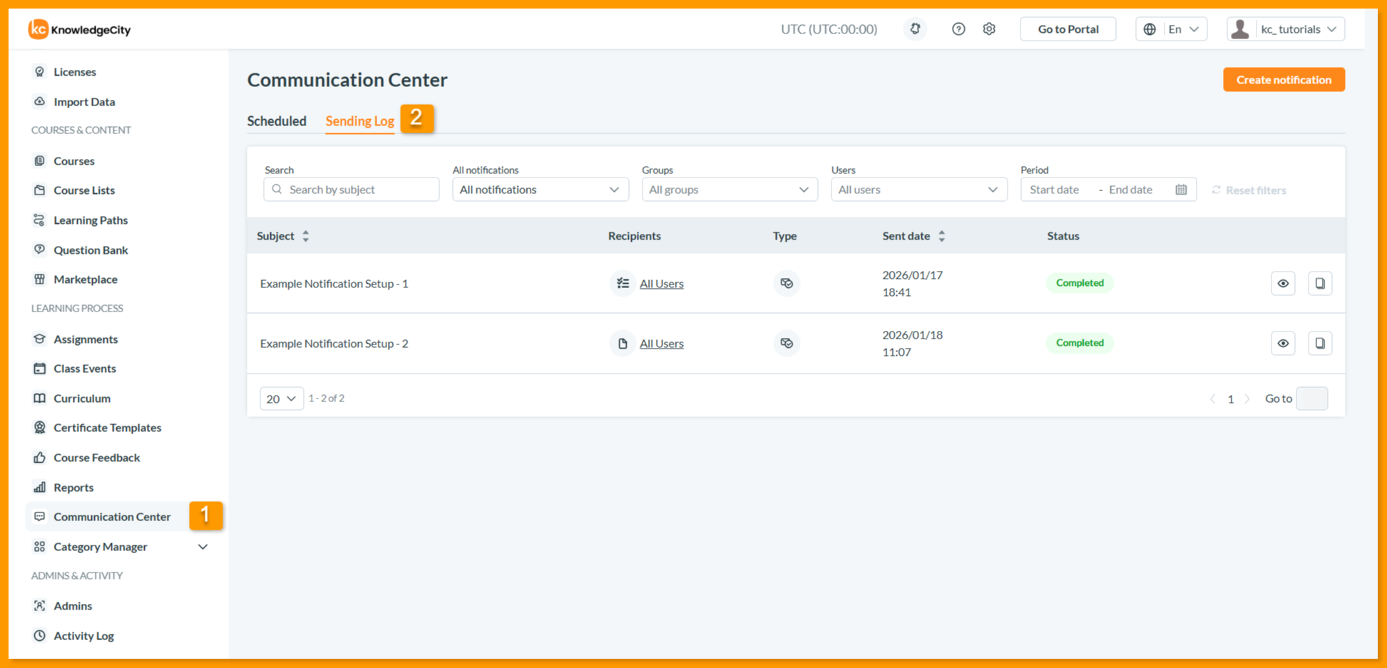The image size is (1387, 668).
Task: Open the All groups dropdown
Action: click(x=730, y=190)
